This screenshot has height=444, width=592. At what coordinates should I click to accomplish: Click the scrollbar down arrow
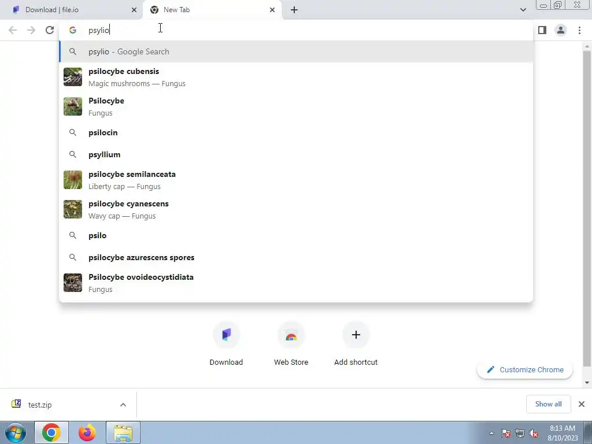pyautogui.click(x=587, y=383)
